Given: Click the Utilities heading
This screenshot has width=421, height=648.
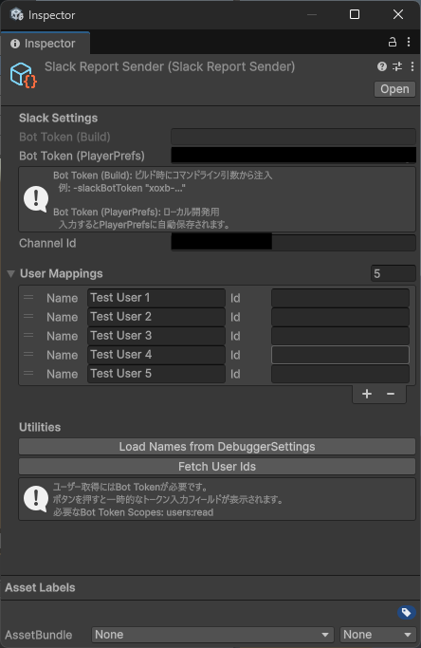Looking at the screenshot, I should 40,427.
